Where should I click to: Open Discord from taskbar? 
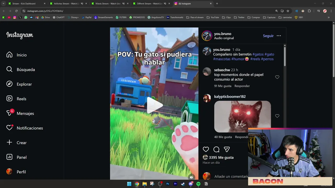tap(191, 184)
